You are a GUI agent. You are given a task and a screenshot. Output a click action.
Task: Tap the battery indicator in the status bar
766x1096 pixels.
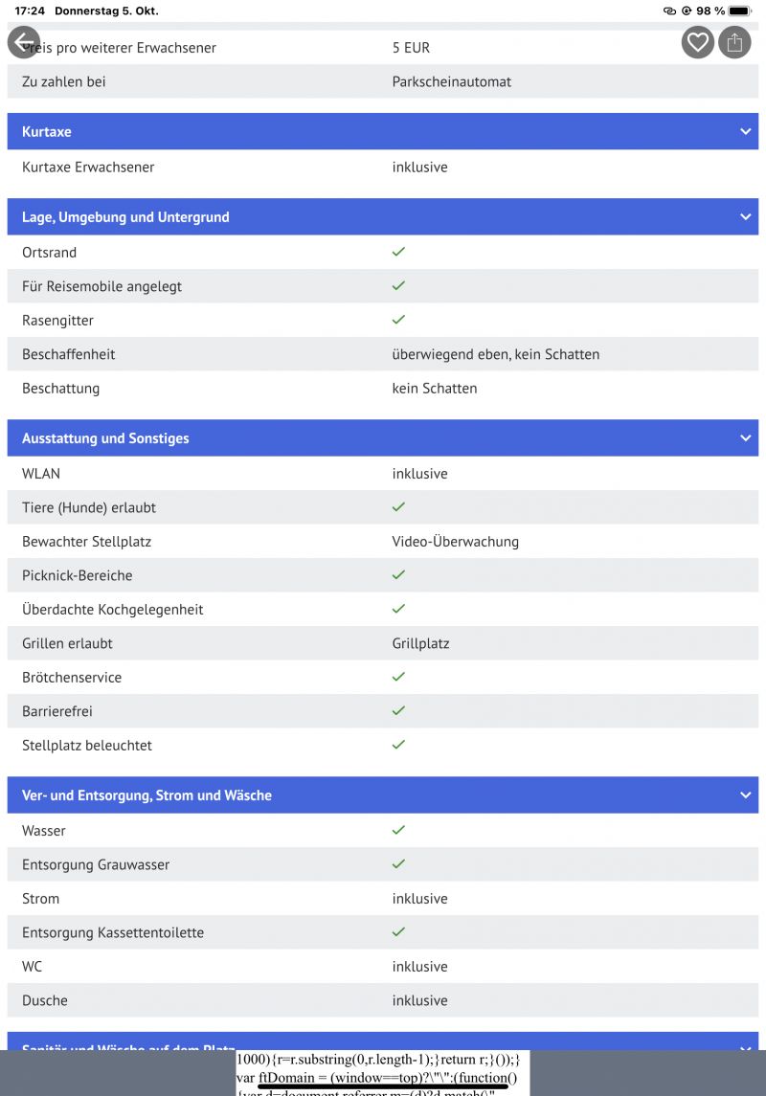point(740,11)
